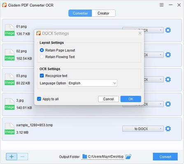
Task: Click the 136.7 KB file size
Action: [23, 34]
